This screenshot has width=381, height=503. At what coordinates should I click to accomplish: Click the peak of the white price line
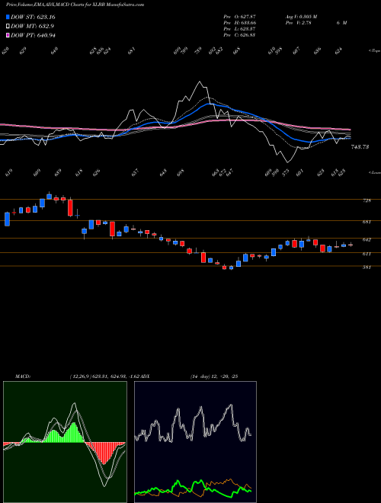coord(200,82)
